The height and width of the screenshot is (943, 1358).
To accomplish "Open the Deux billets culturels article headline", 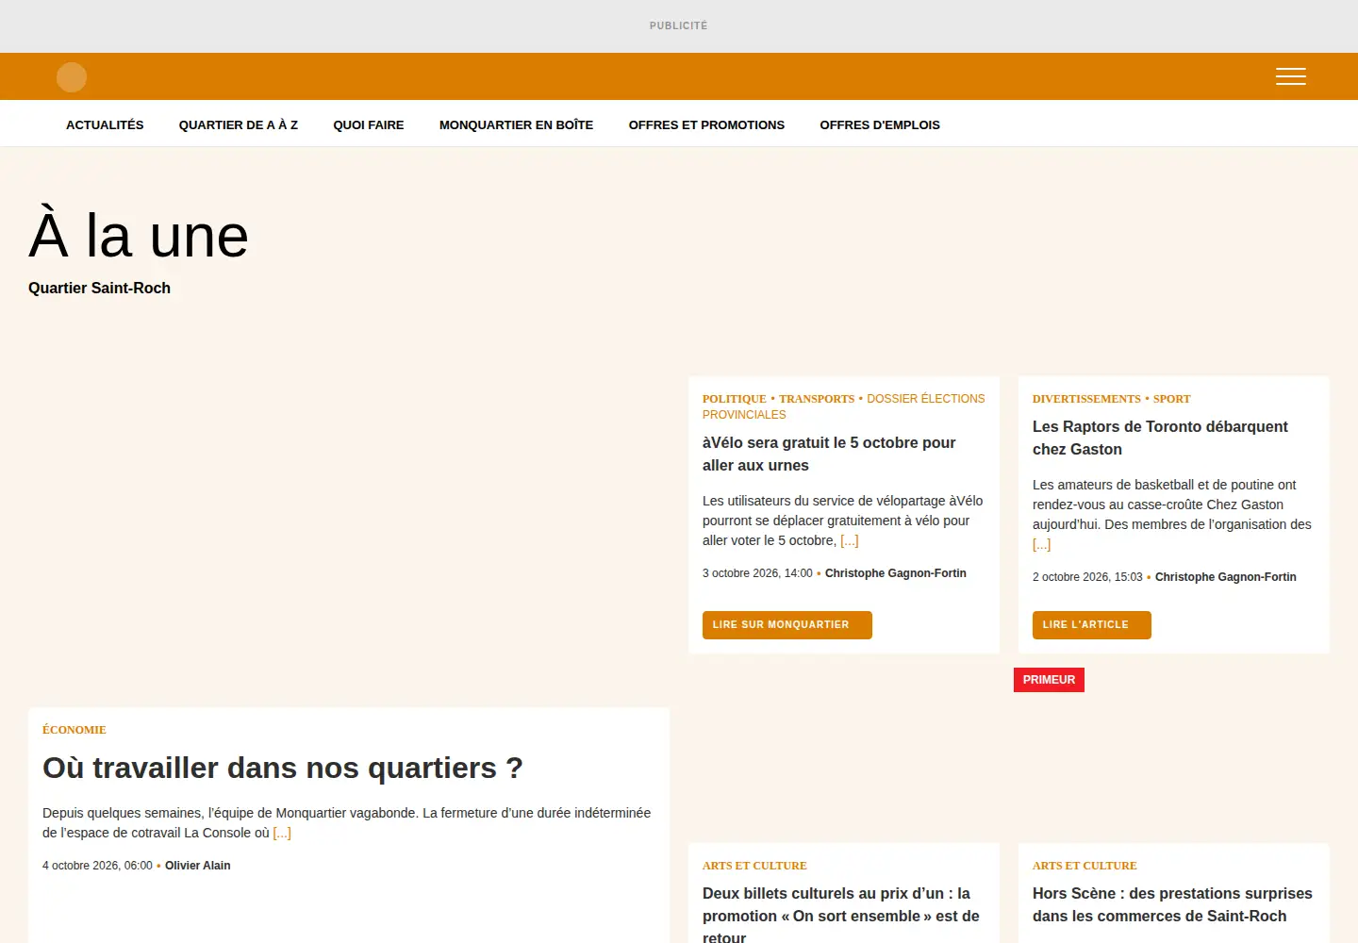I will pos(841,915).
